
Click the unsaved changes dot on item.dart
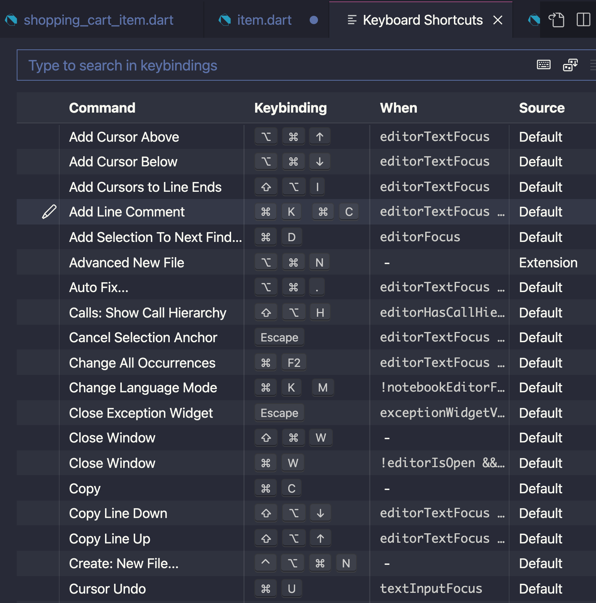pos(313,20)
